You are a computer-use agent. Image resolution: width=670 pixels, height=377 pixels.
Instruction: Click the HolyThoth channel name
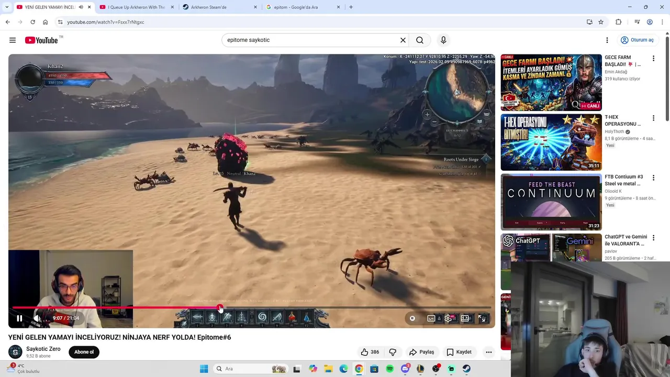pos(615,131)
